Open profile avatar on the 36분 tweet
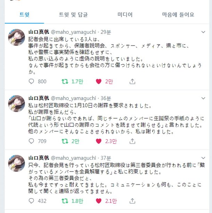The width and height of the screenshot is (212, 213). click(x=17, y=104)
